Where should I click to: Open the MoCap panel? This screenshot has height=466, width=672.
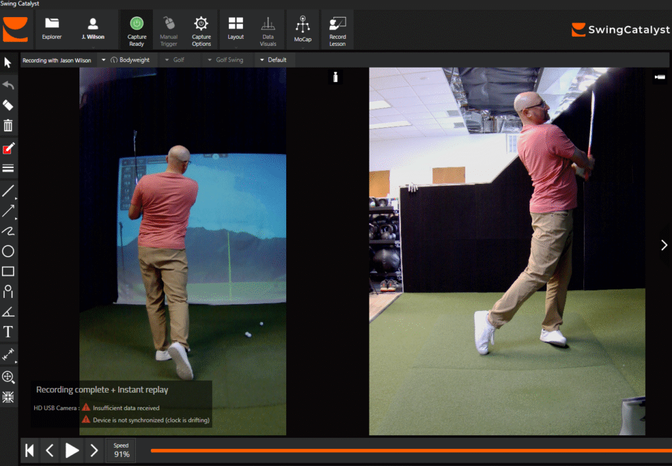coord(303,30)
